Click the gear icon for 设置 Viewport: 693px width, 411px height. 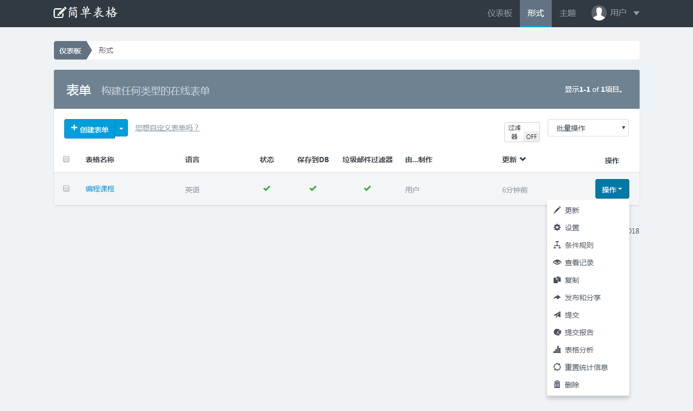[557, 228]
